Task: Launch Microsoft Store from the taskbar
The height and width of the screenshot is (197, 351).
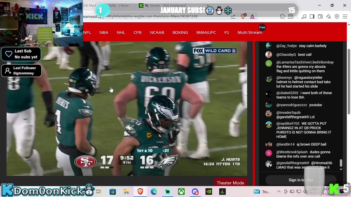Action: click(x=113, y=192)
